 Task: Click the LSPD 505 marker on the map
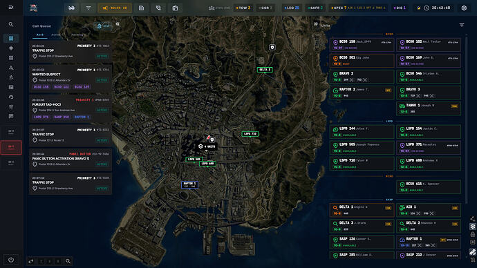coord(194,160)
